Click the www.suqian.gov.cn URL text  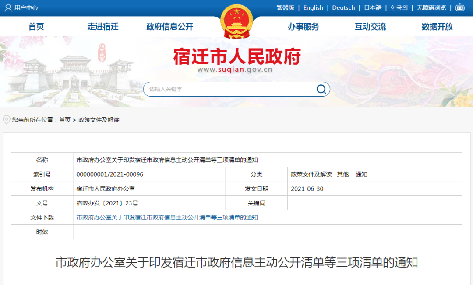[235, 70]
